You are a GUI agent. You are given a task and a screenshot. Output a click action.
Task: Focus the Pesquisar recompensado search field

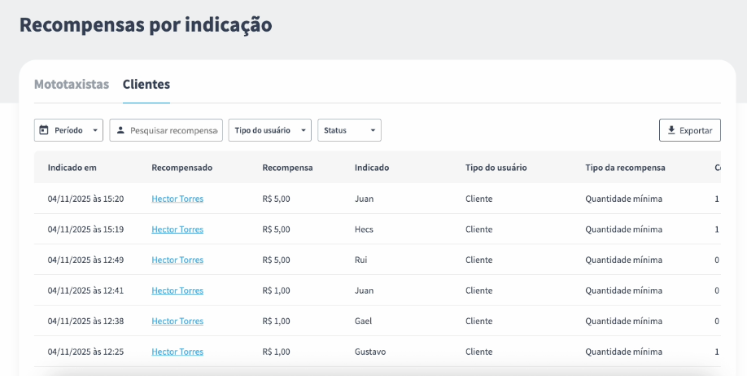tap(173, 130)
